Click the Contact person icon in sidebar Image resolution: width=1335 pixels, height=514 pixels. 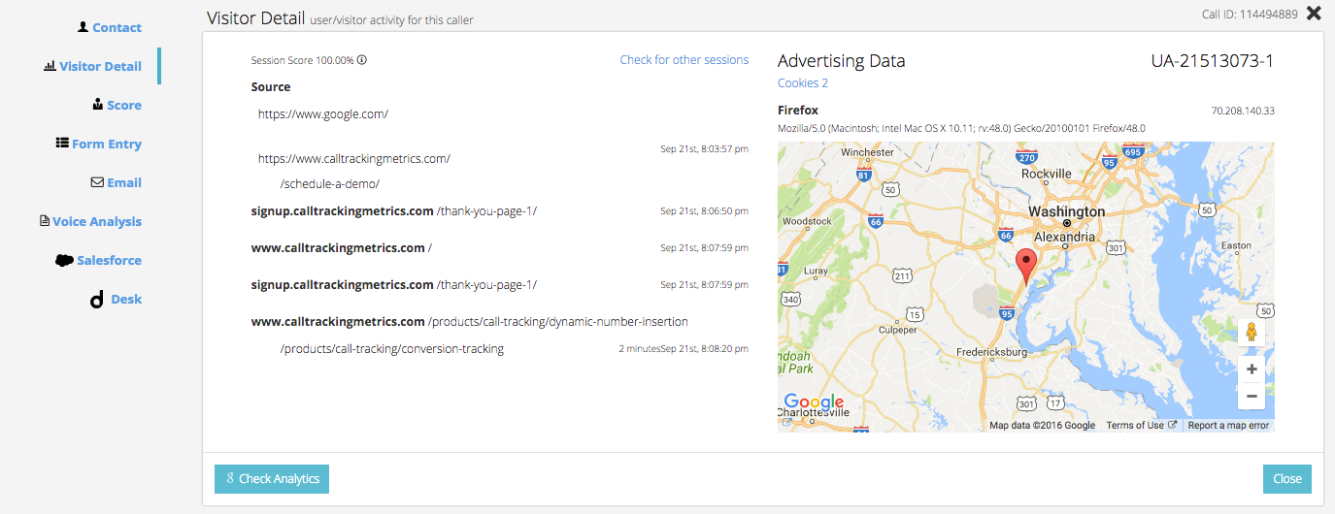click(83, 27)
